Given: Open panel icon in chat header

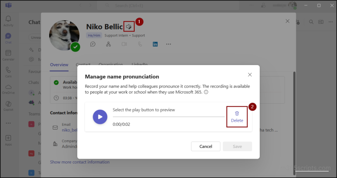Looking at the screenshot, I should pos(321,22).
